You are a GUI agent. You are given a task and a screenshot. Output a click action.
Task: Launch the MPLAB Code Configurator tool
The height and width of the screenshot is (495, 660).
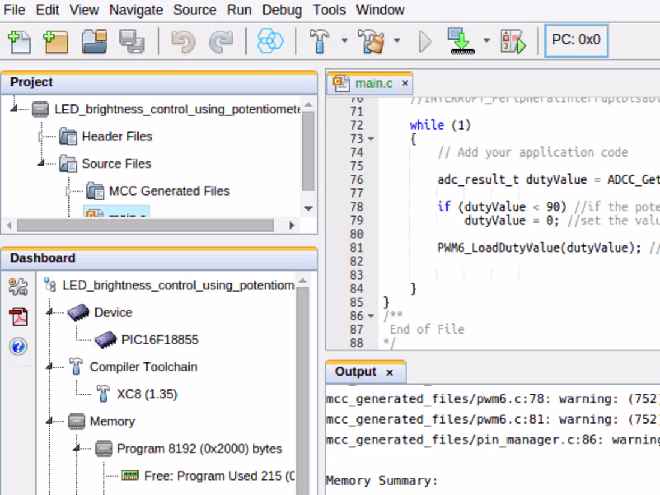(x=270, y=41)
